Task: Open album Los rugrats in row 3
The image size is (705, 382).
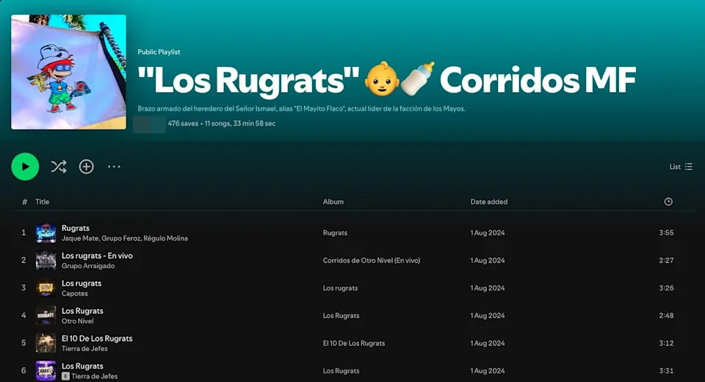Action: pyautogui.click(x=340, y=288)
